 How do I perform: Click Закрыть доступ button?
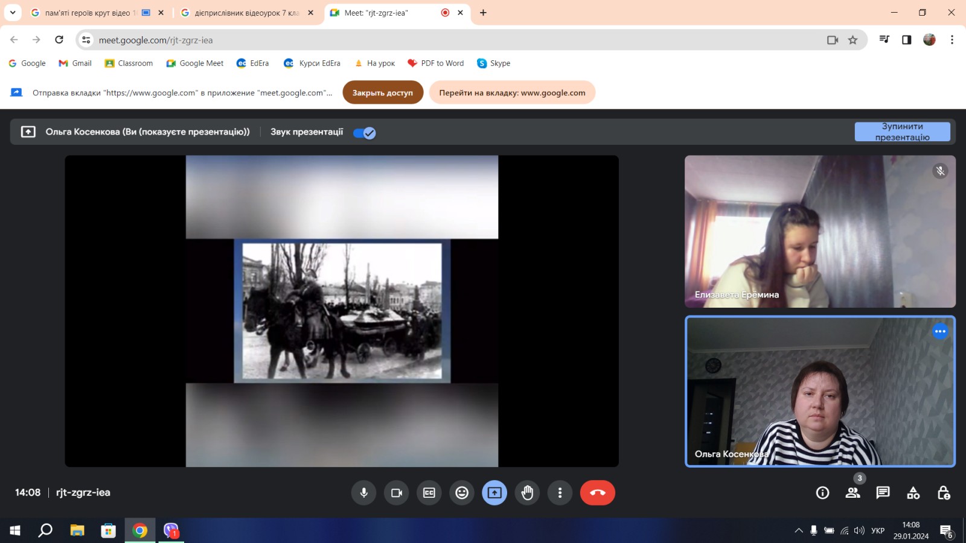pos(383,93)
